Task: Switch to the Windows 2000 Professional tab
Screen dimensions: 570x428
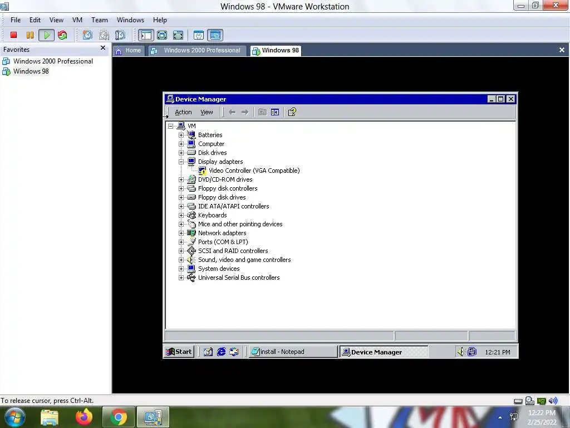Action: point(196,51)
